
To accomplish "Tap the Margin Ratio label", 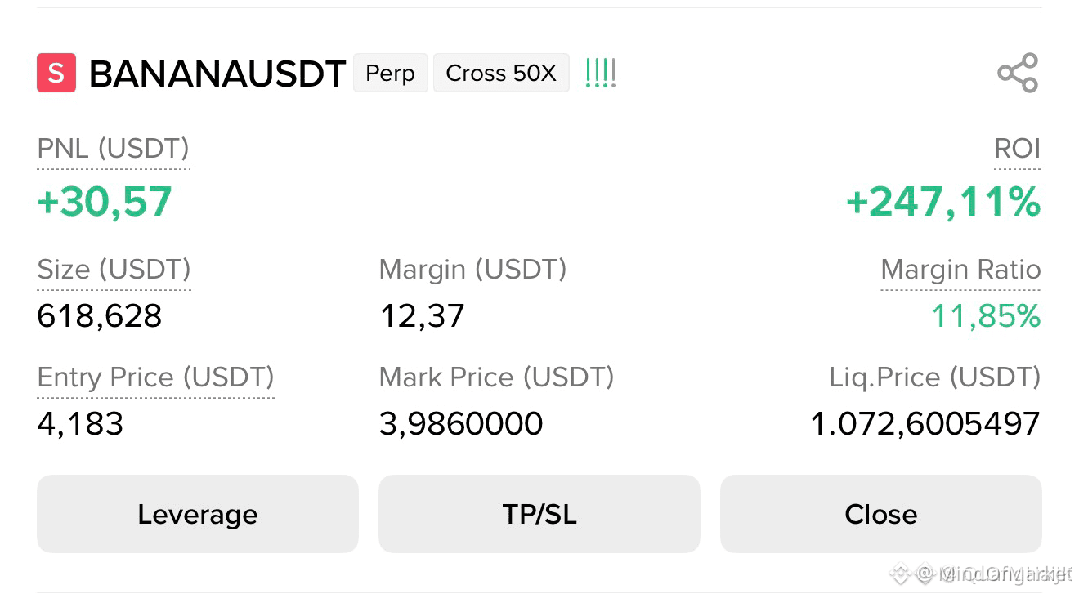I will pos(960,270).
